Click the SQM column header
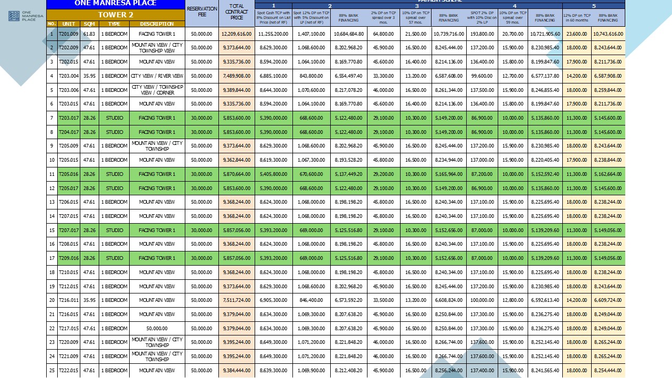The height and width of the screenshot is (378, 672). point(90,24)
